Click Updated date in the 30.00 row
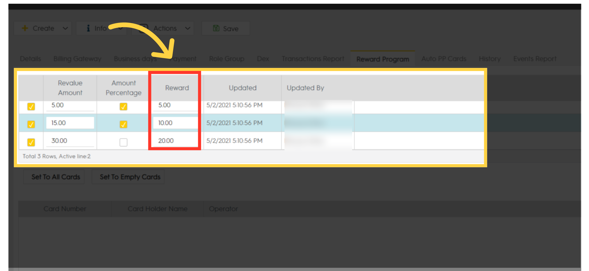The image size is (589, 271). (234, 141)
